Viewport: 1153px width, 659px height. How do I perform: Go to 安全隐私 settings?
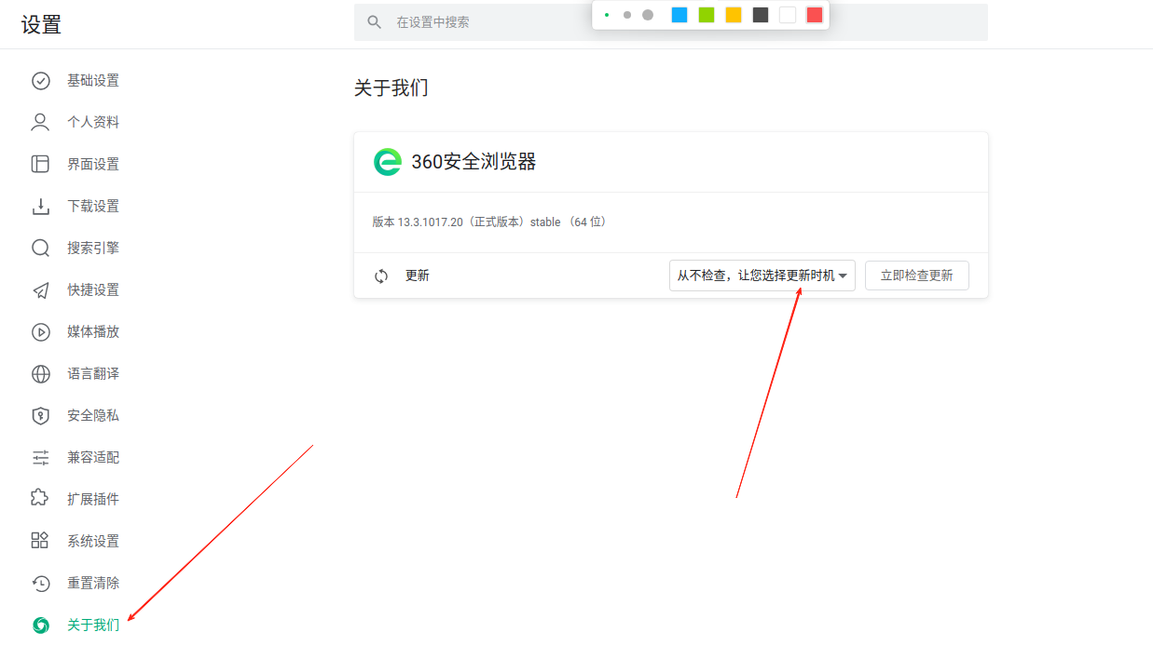click(93, 416)
